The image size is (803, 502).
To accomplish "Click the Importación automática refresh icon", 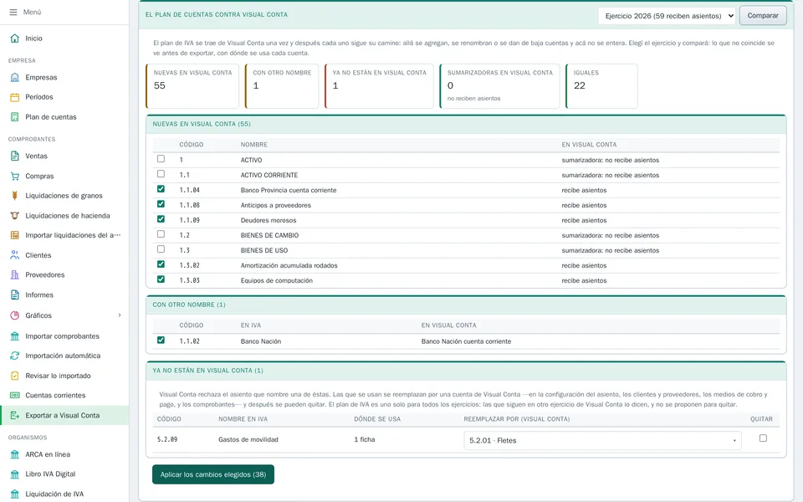I will coord(15,356).
